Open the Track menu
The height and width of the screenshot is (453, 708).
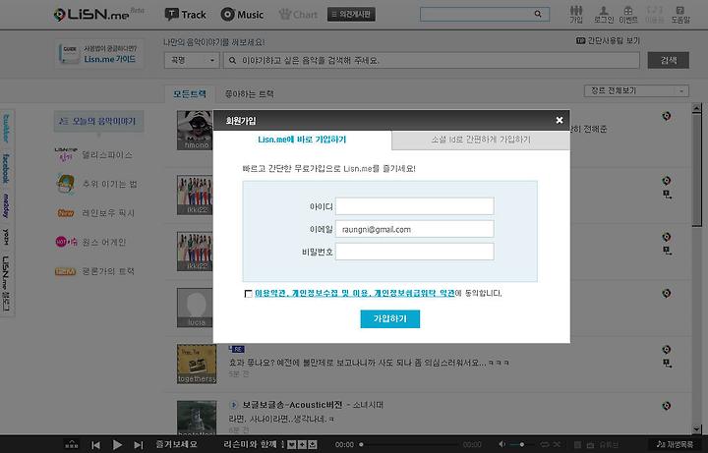pos(186,15)
